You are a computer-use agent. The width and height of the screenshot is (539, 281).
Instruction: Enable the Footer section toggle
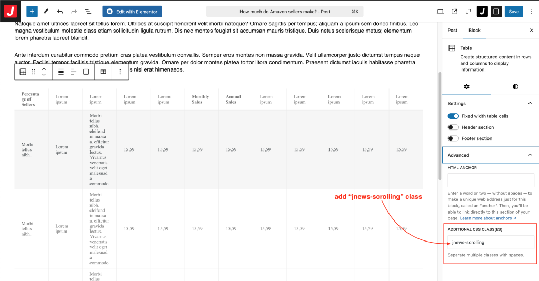point(453,138)
